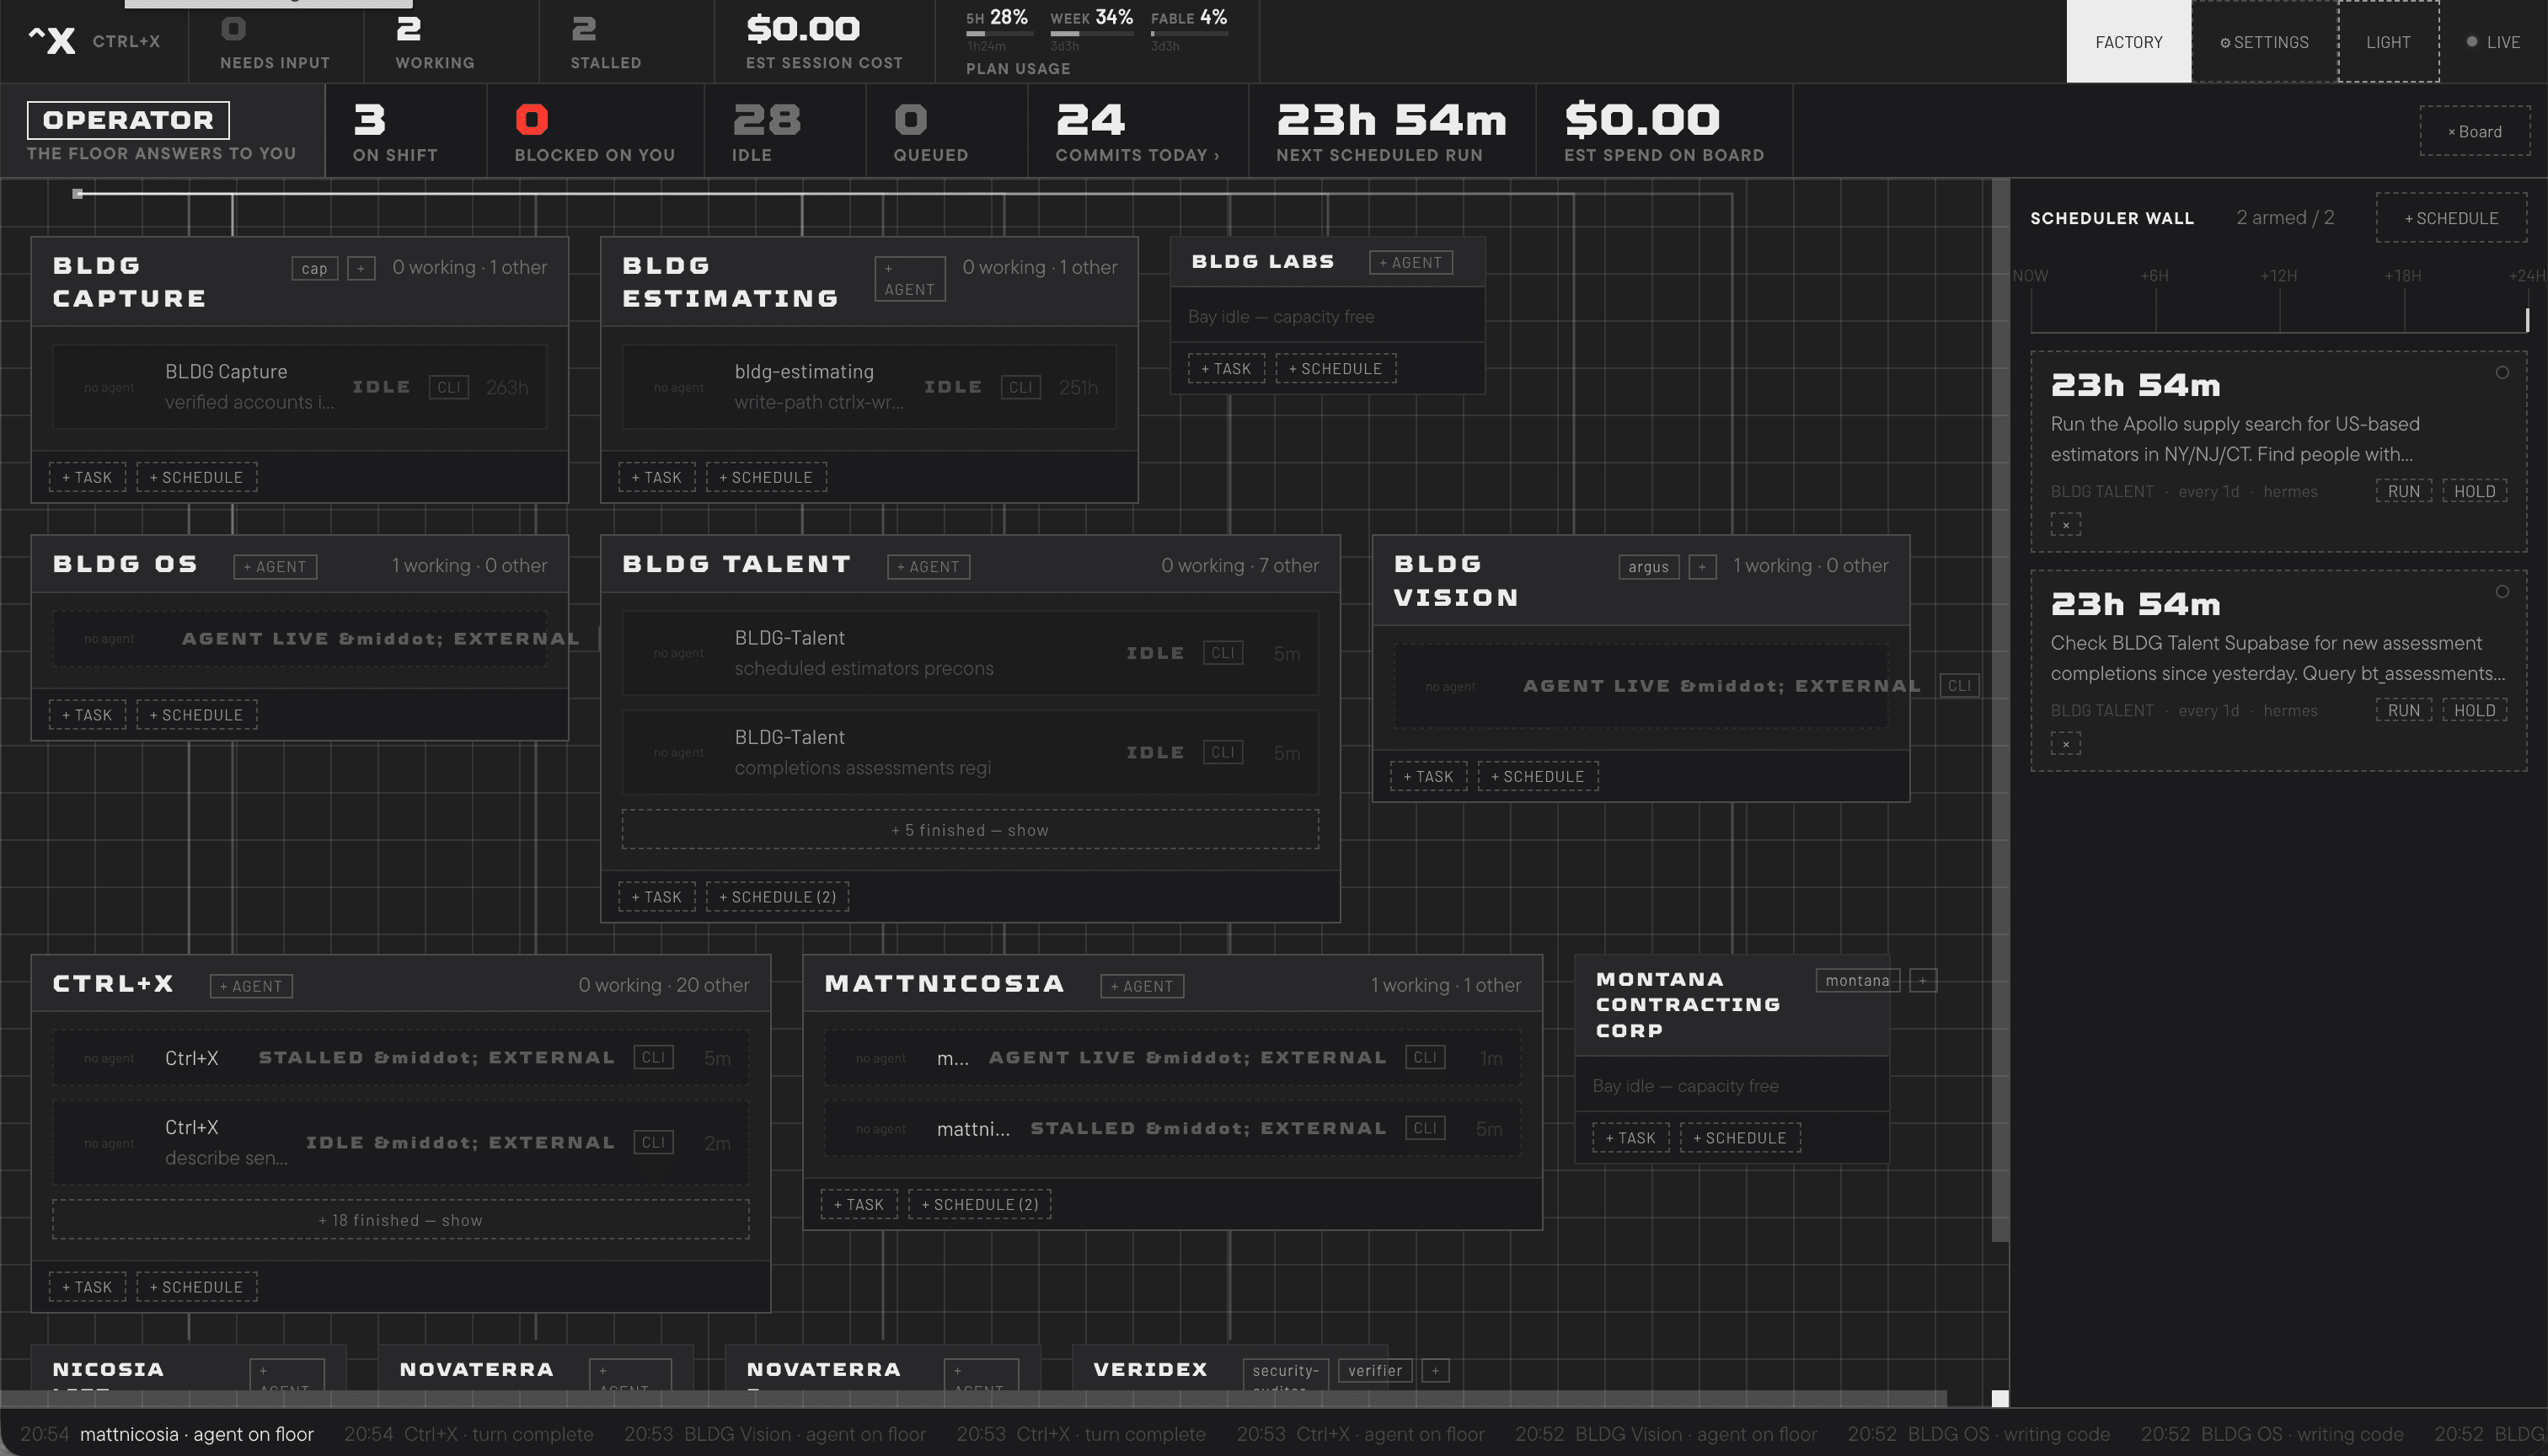Add task to BLDG Vision
The image size is (2548, 1456).
click(1428, 776)
